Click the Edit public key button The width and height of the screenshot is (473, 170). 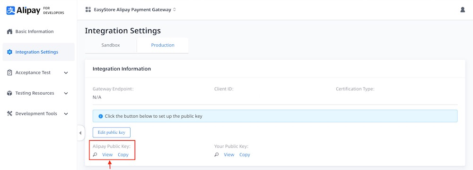(111, 132)
